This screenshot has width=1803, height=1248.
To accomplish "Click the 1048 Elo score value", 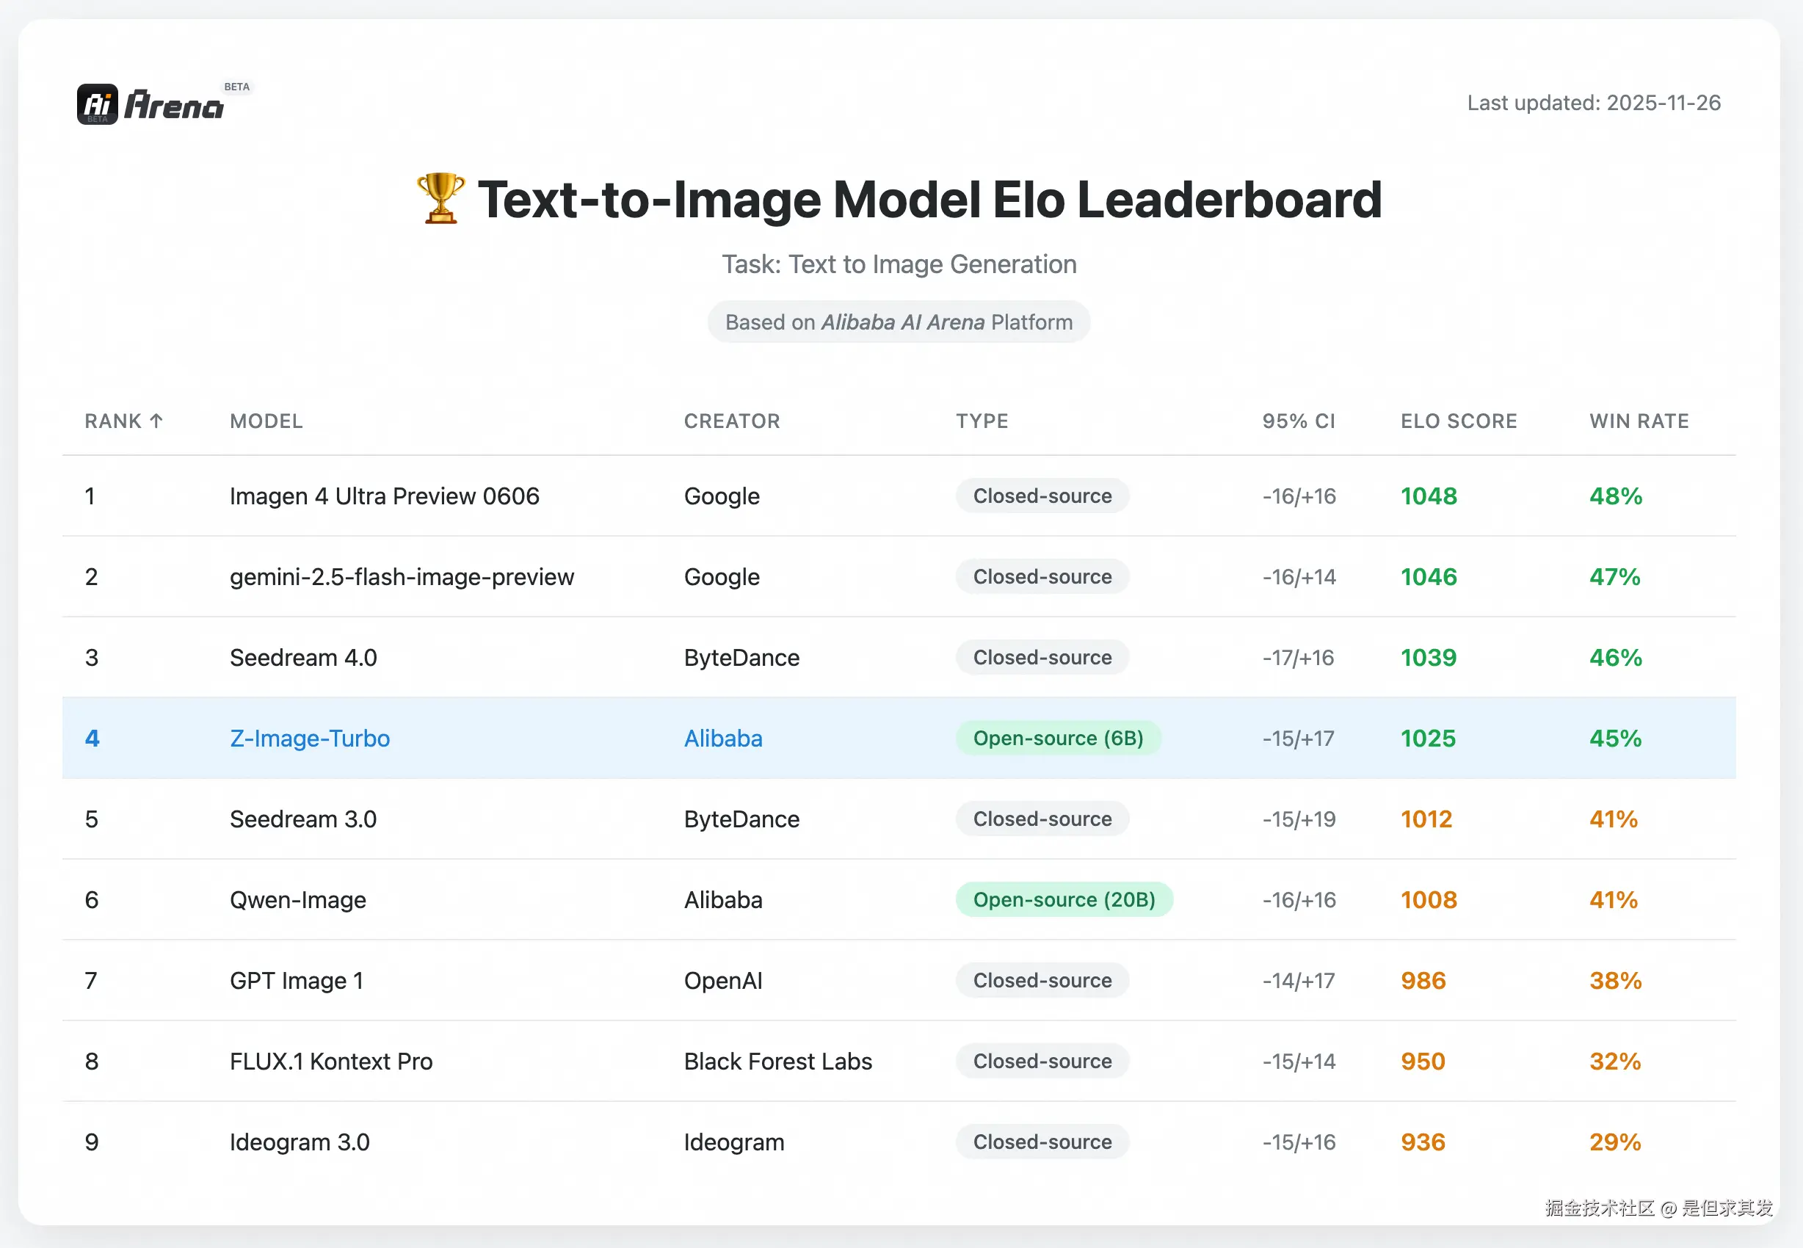I will tap(1428, 496).
